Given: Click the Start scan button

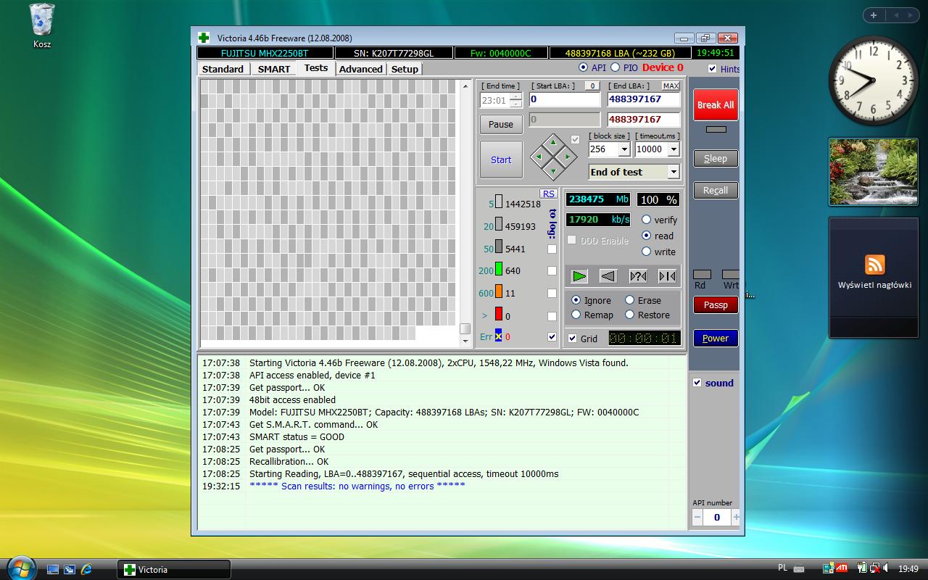Looking at the screenshot, I should coord(501,159).
